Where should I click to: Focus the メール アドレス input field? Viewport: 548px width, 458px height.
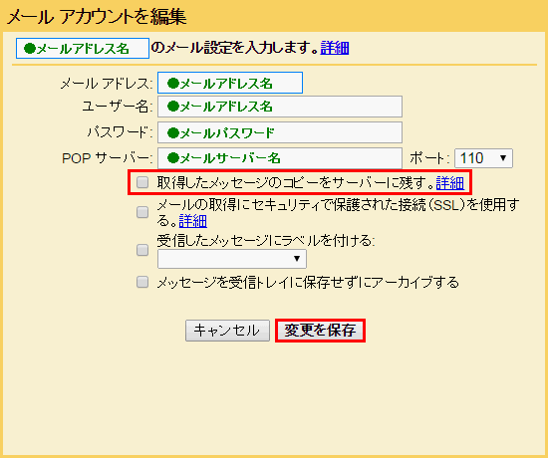point(230,83)
